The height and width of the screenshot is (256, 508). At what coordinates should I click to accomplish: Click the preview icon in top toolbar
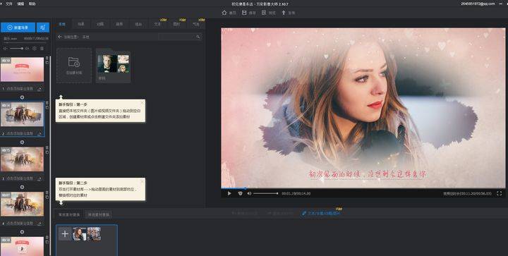[x=264, y=13]
